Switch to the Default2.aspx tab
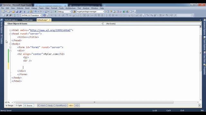 pos(27,20)
